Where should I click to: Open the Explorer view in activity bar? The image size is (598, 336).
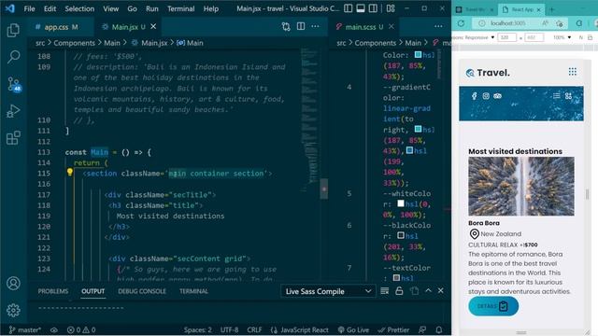tap(13, 30)
